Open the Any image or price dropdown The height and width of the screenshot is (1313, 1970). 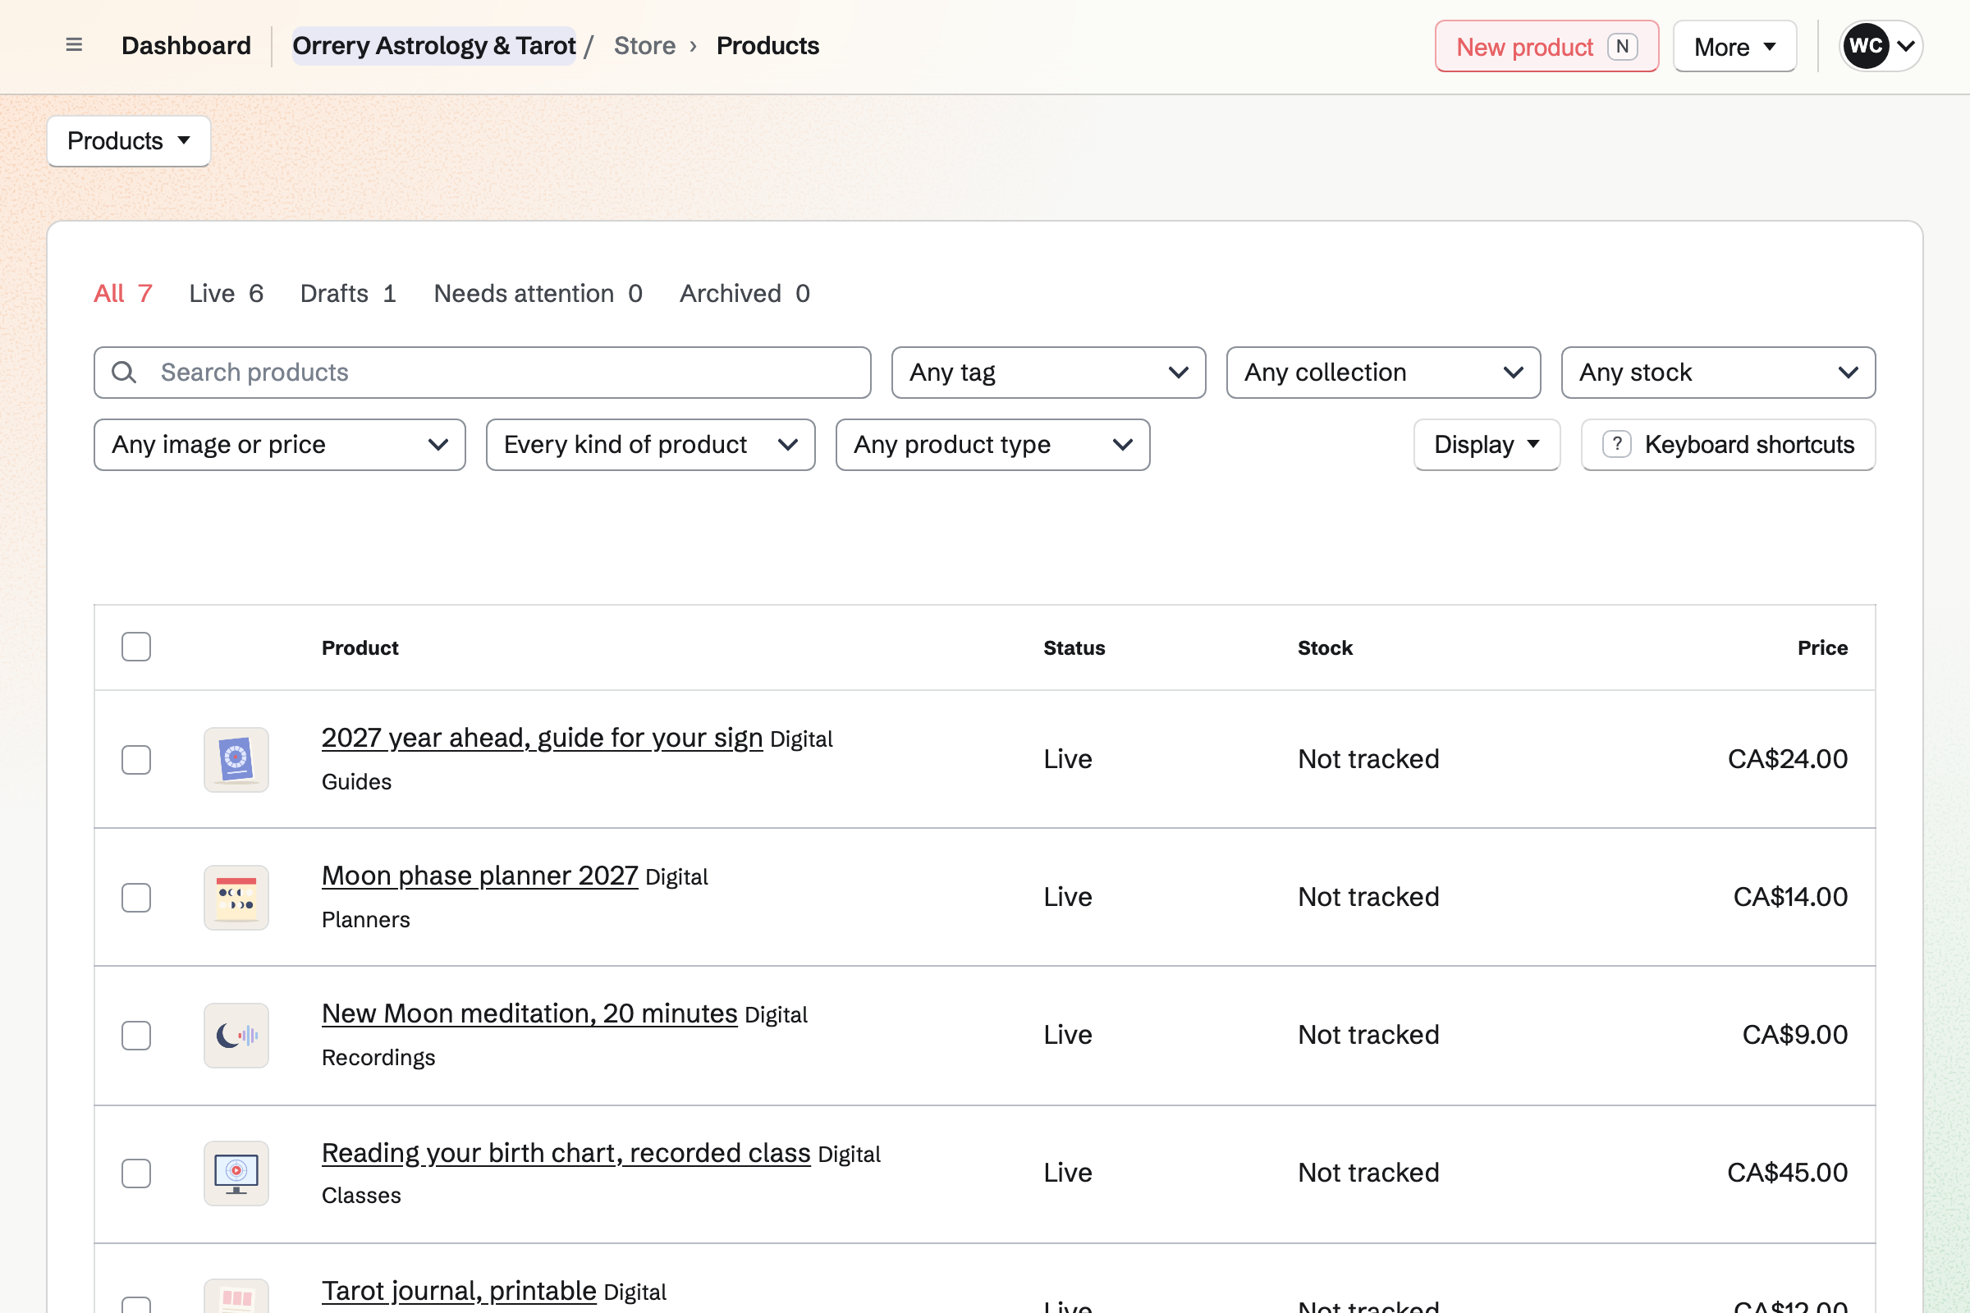[x=280, y=445]
